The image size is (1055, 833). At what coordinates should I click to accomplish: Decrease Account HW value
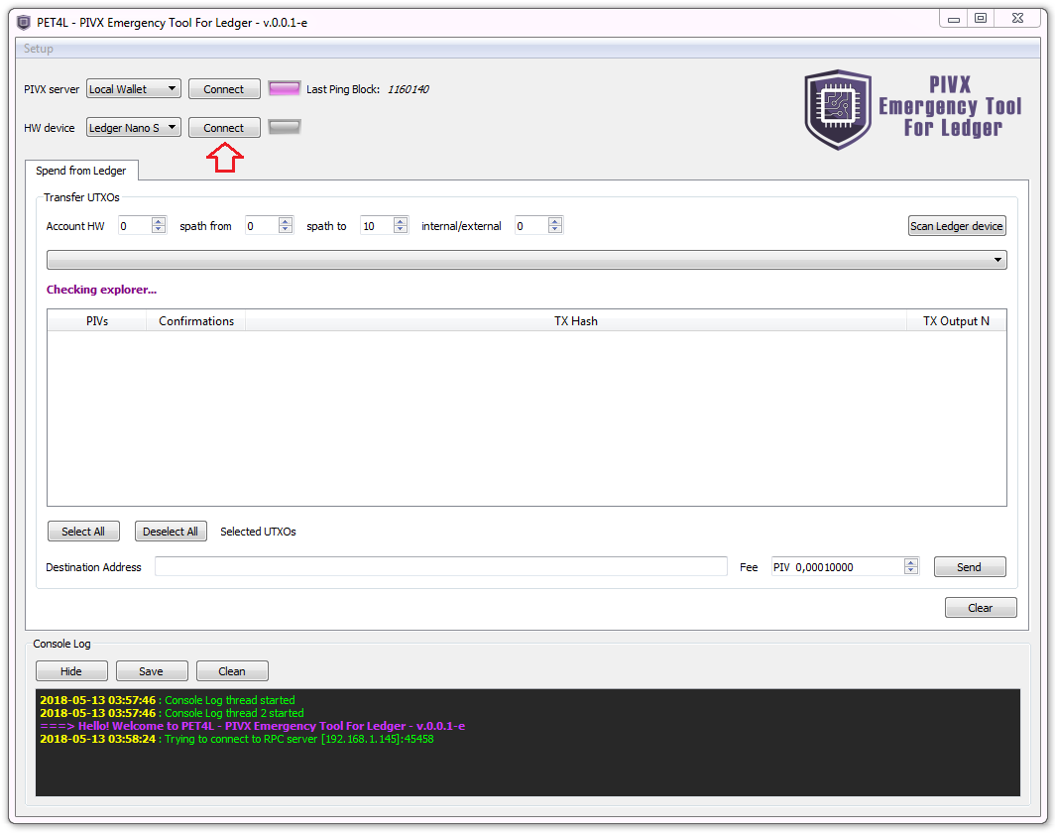pyautogui.click(x=158, y=229)
